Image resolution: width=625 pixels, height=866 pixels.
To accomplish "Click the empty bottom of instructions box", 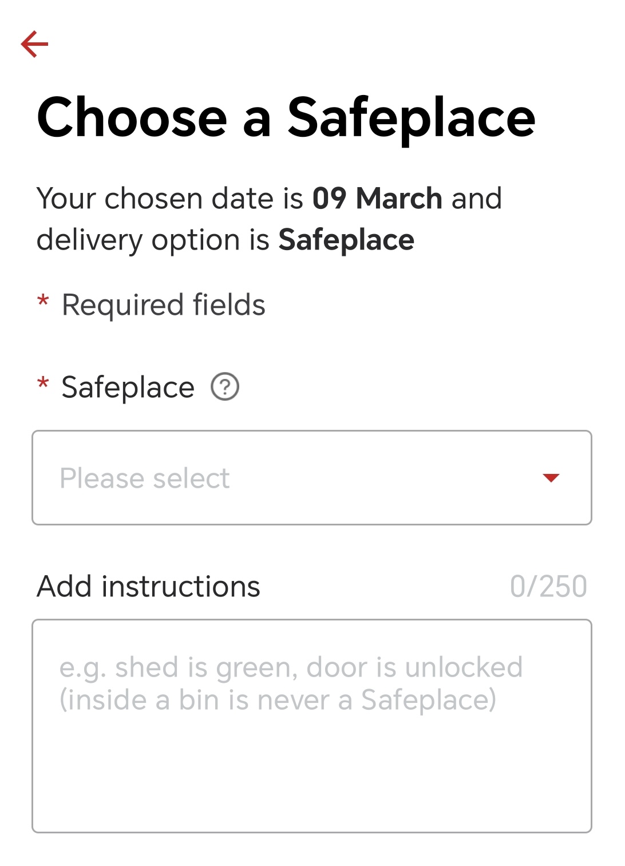I will (311, 790).
